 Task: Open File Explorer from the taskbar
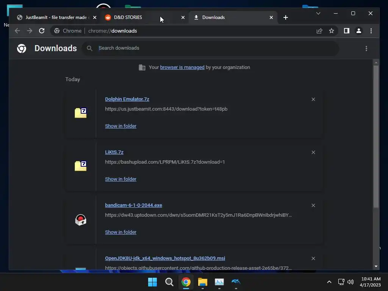pos(203,282)
